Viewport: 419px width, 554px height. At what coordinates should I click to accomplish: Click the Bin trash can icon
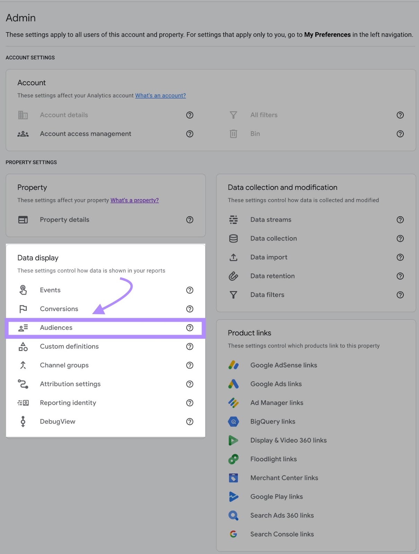pyautogui.click(x=234, y=134)
